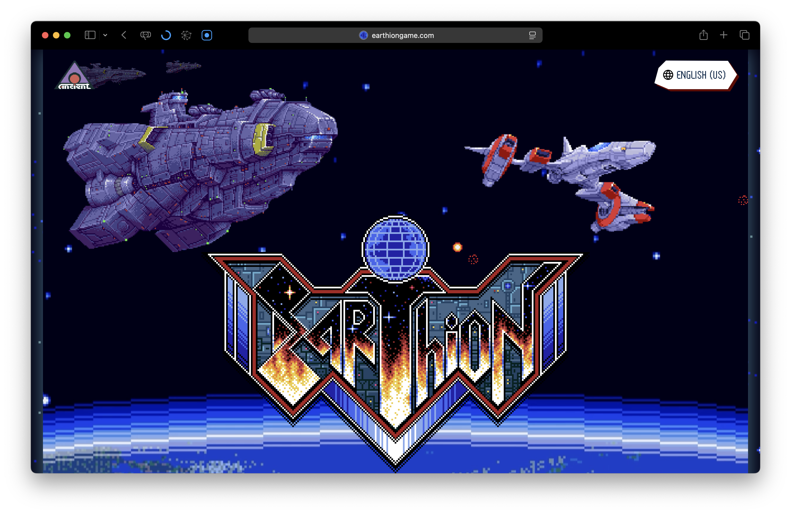The width and height of the screenshot is (791, 514).
Task: Click the Ancient studio logo
Action: 74,76
